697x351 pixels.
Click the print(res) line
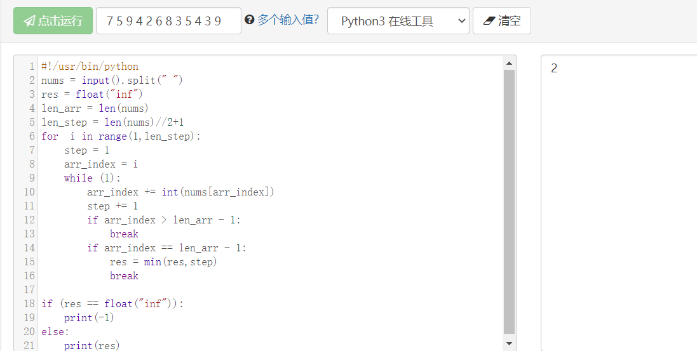coord(92,346)
